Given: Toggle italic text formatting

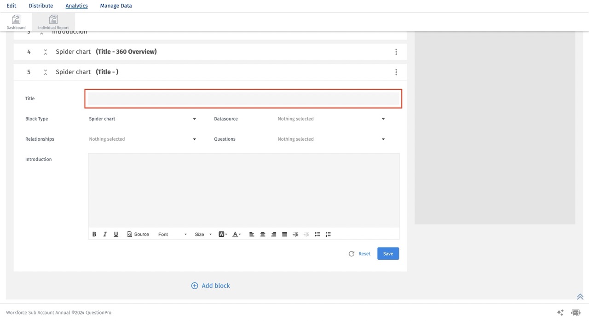Looking at the screenshot, I should coord(105,234).
